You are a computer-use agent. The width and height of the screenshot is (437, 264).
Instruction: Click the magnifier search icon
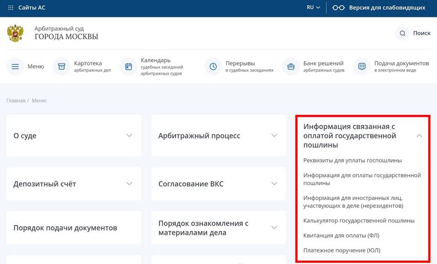click(x=402, y=33)
